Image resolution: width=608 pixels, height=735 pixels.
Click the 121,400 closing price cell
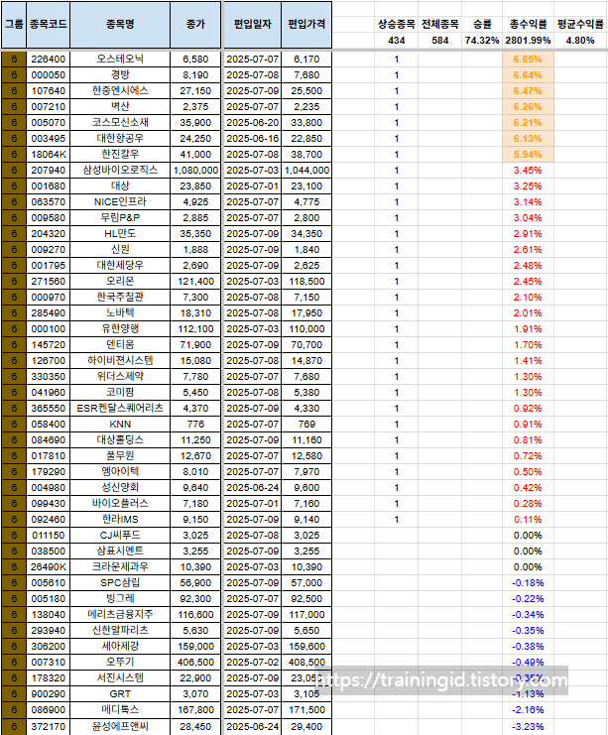(x=195, y=282)
